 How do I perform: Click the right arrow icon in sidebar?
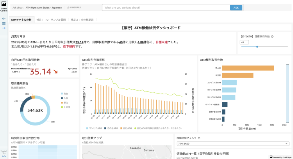coord(4,28)
